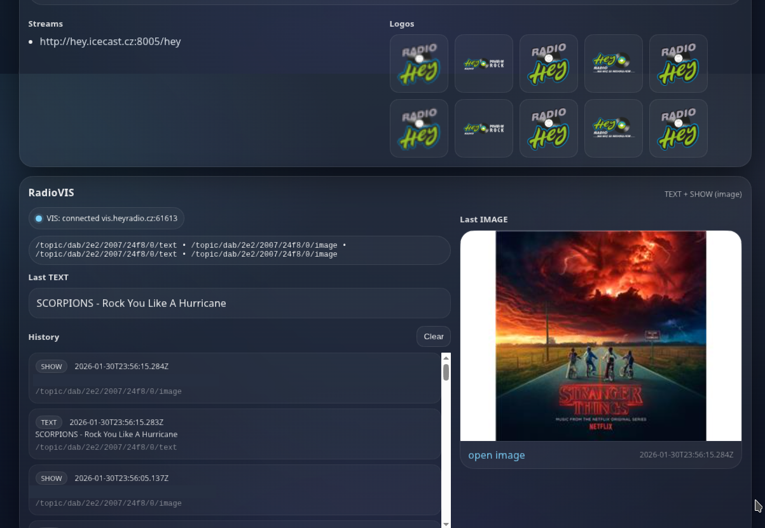The height and width of the screenshot is (528, 765).
Task: Follow the 'open image' link
Action: (496, 455)
